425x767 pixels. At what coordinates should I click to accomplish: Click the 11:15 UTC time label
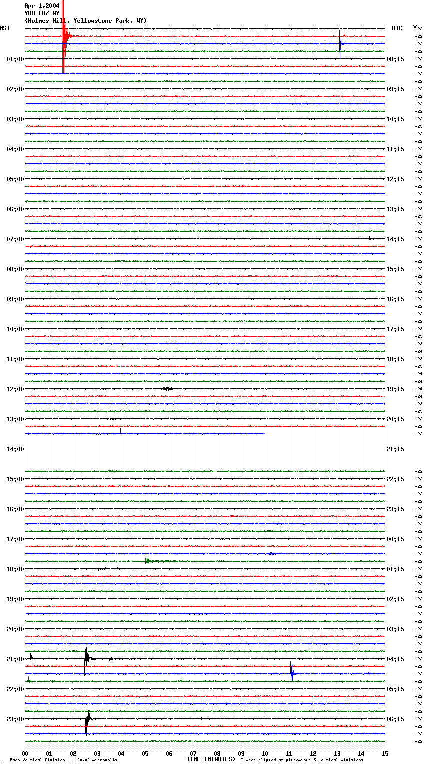(395, 149)
